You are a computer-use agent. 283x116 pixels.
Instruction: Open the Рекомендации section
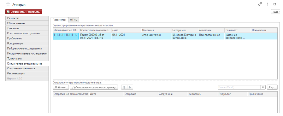[x=27, y=74]
